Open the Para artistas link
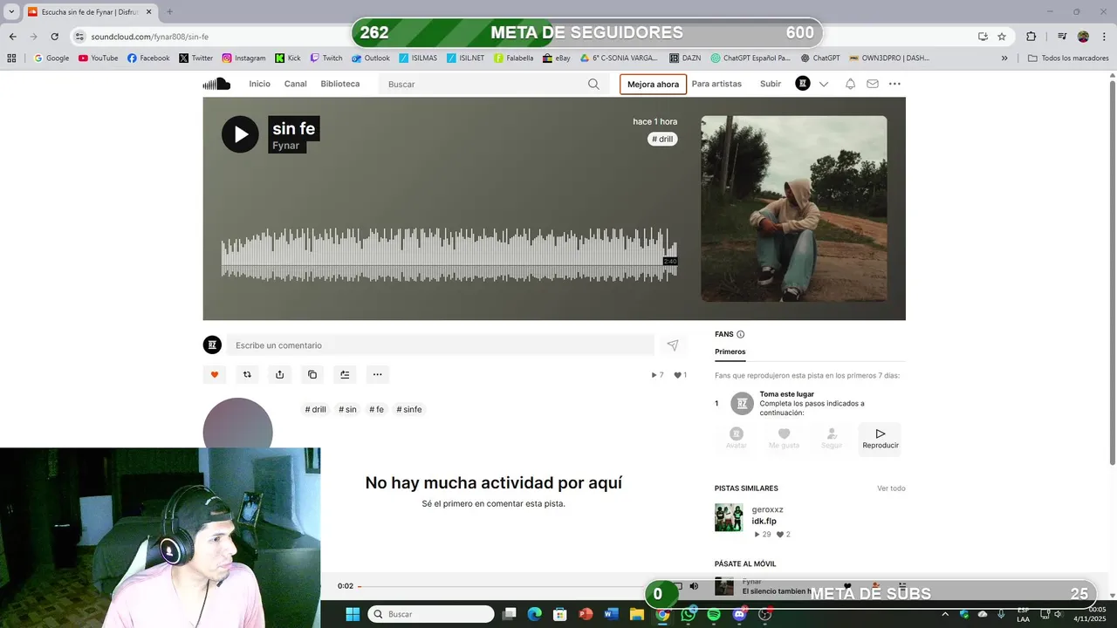1117x628 pixels. 716,84
